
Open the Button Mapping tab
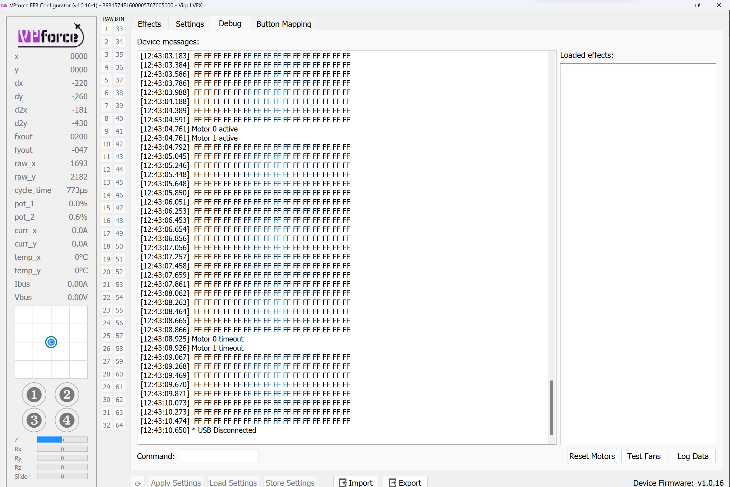click(283, 24)
